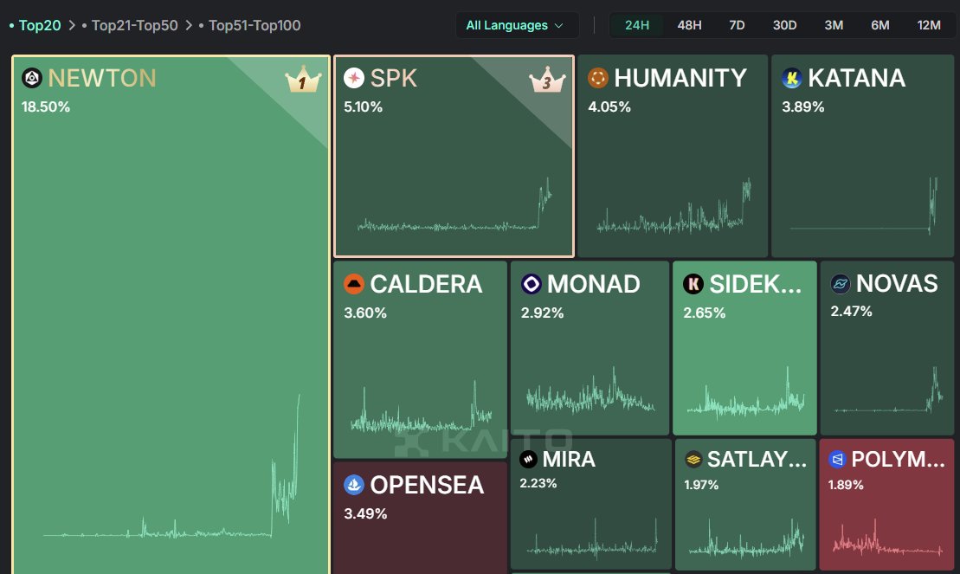The width and height of the screenshot is (960, 574).
Task: Click HUMANITY's 4.05% value
Action: pyautogui.click(x=609, y=106)
